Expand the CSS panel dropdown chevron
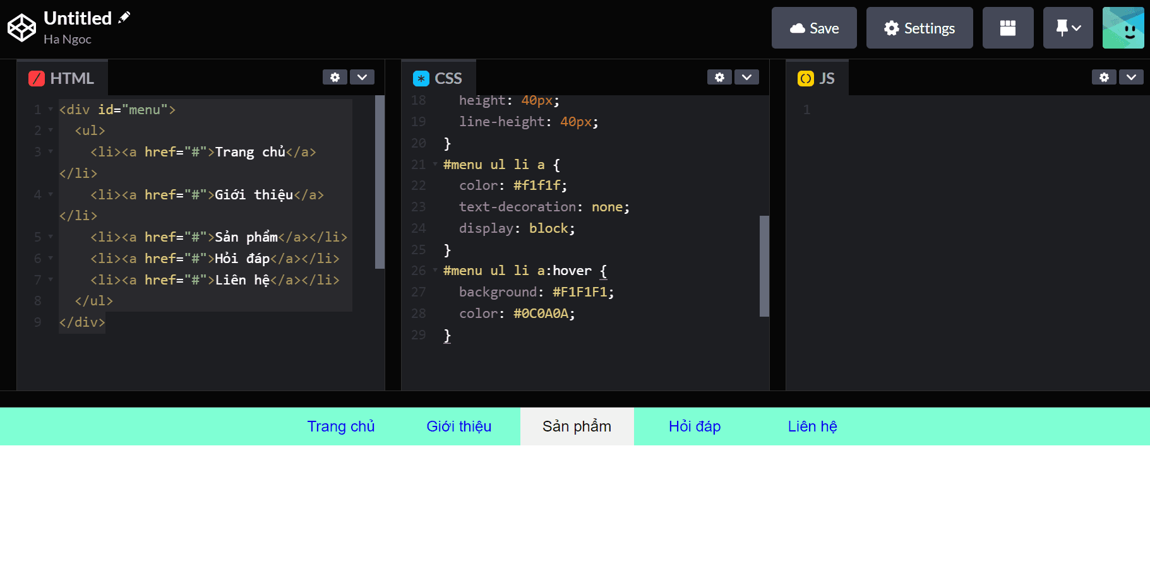 [747, 76]
